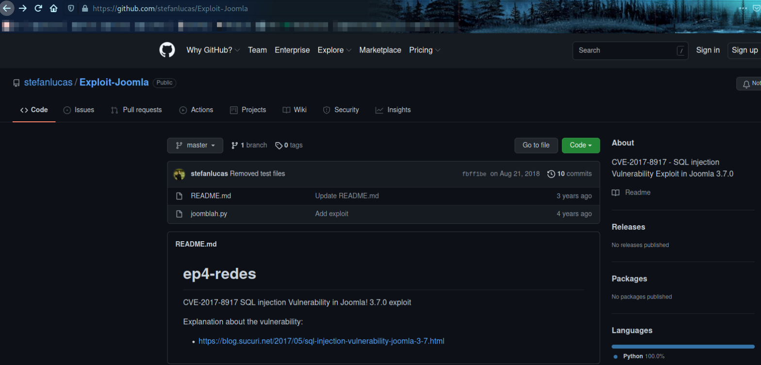Open the browser page actions ellipsis menu

pyautogui.click(x=743, y=9)
